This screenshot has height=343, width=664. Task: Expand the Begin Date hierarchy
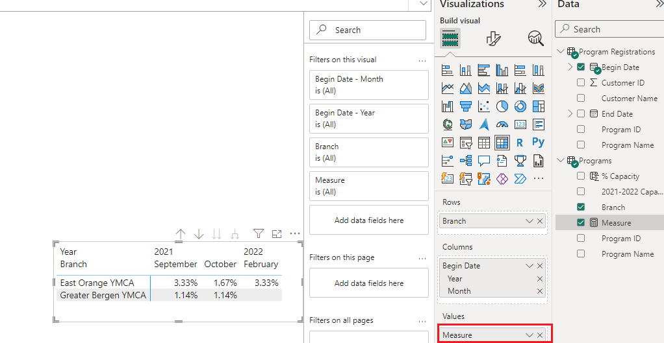(570, 67)
